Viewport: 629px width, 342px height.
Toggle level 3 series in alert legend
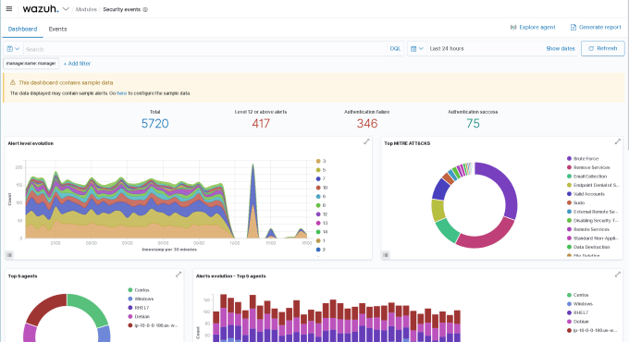[x=321, y=161]
